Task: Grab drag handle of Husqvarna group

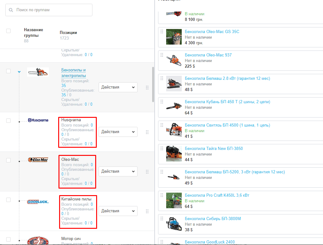Action: tap(147, 132)
